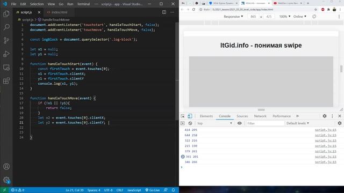
Task: Open a new Chrome tab
Action: tap(308, 3)
